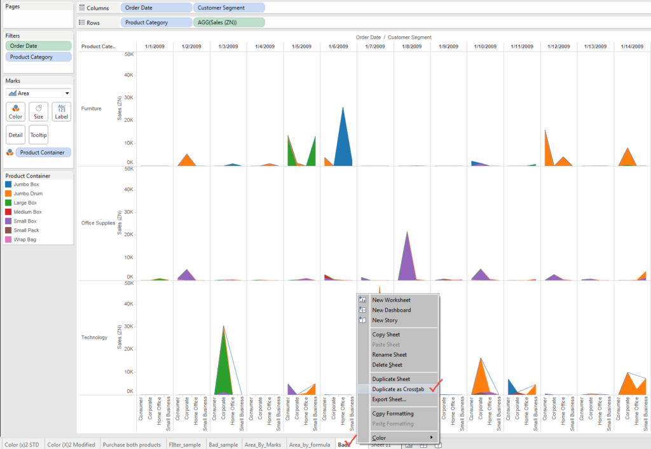Switch to Purchase both products tab
The width and height of the screenshot is (651, 449).
pos(132,445)
